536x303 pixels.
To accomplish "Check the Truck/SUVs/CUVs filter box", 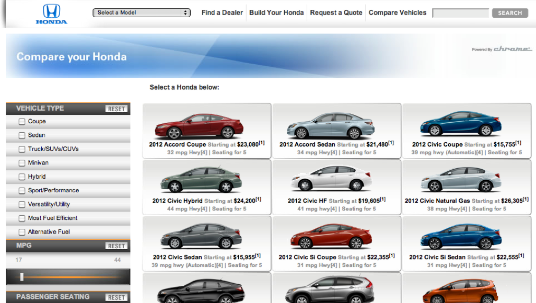I will pyautogui.click(x=22, y=149).
